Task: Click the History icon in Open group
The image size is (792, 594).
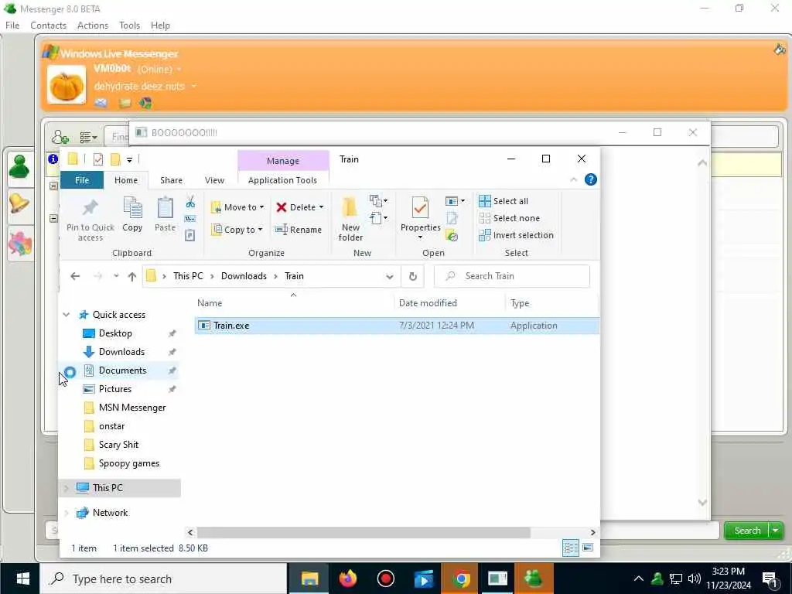Action: (x=452, y=235)
